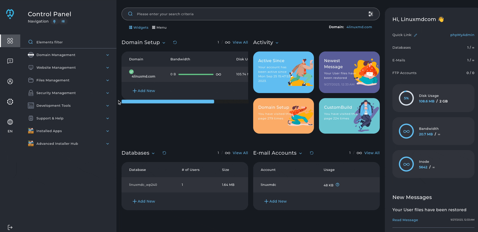
Task: Open the phpMyAdmin quick link
Action: (x=462, y=35)
